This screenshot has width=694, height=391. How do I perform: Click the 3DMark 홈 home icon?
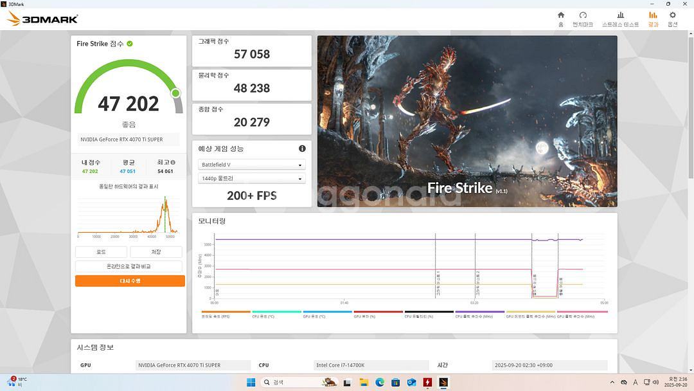click(x=560, y=15)
